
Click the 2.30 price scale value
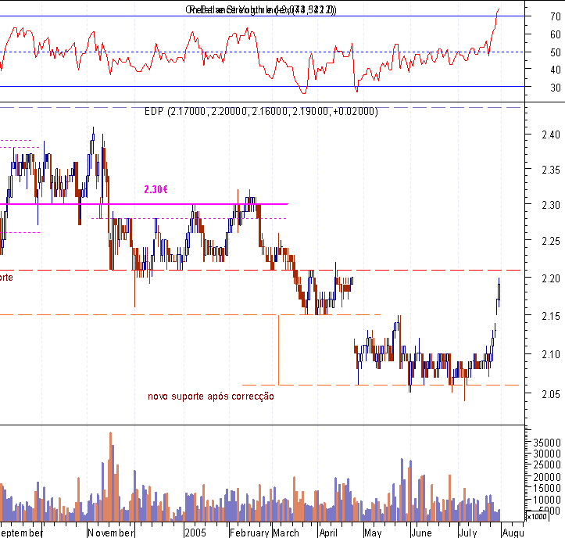coord(551,205)
